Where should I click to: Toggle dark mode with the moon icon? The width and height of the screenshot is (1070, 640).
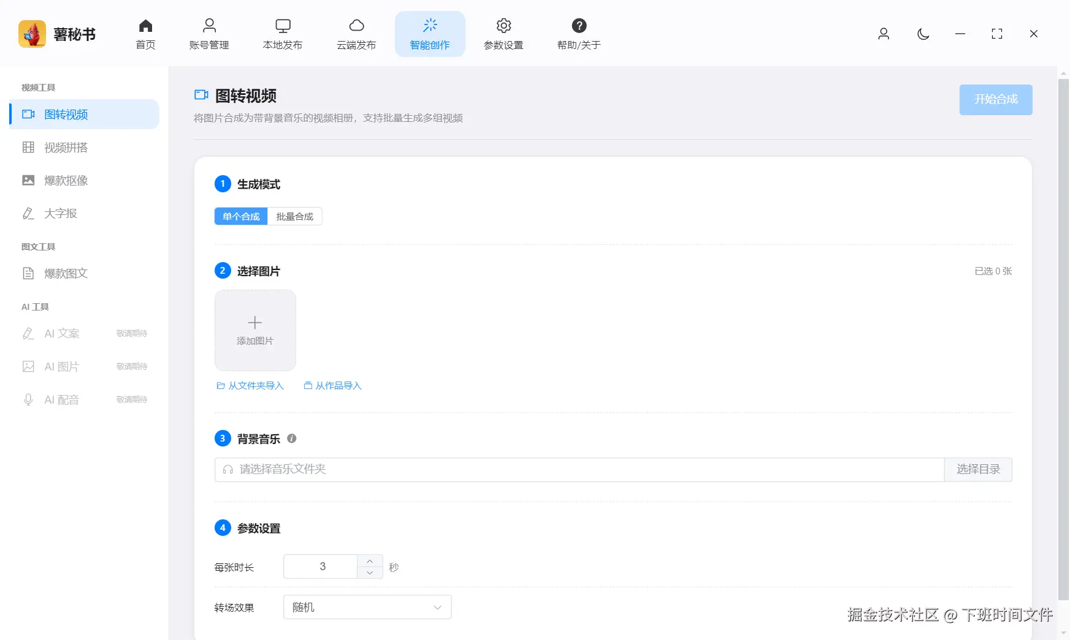tap(923, 34)
